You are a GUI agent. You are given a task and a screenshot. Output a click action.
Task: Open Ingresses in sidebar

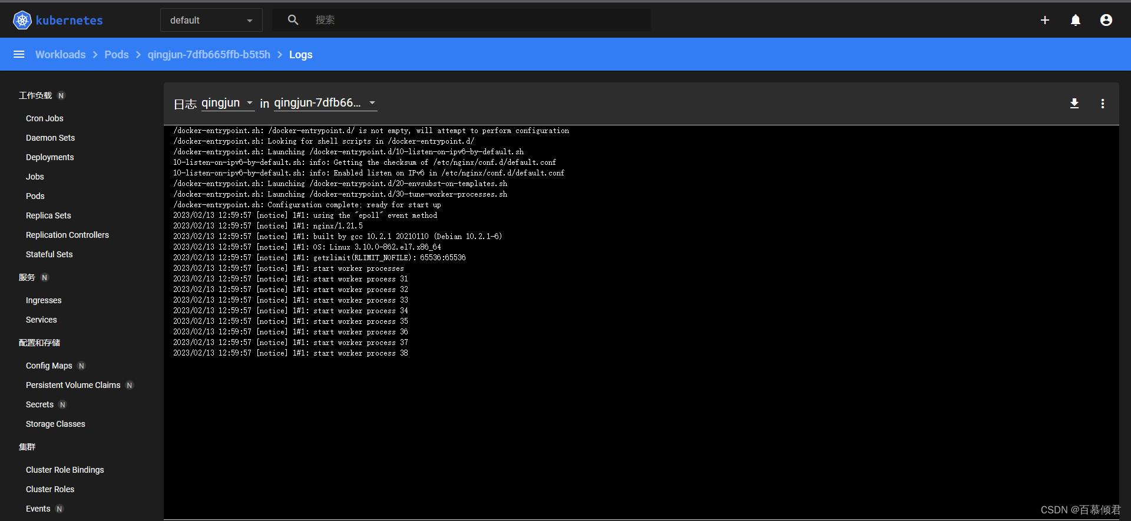click(44, 300)
